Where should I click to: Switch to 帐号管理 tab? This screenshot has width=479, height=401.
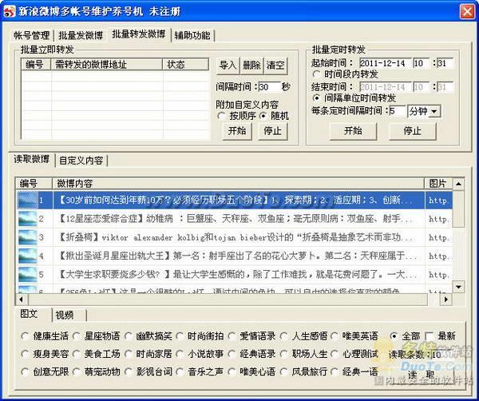[31, 35]
